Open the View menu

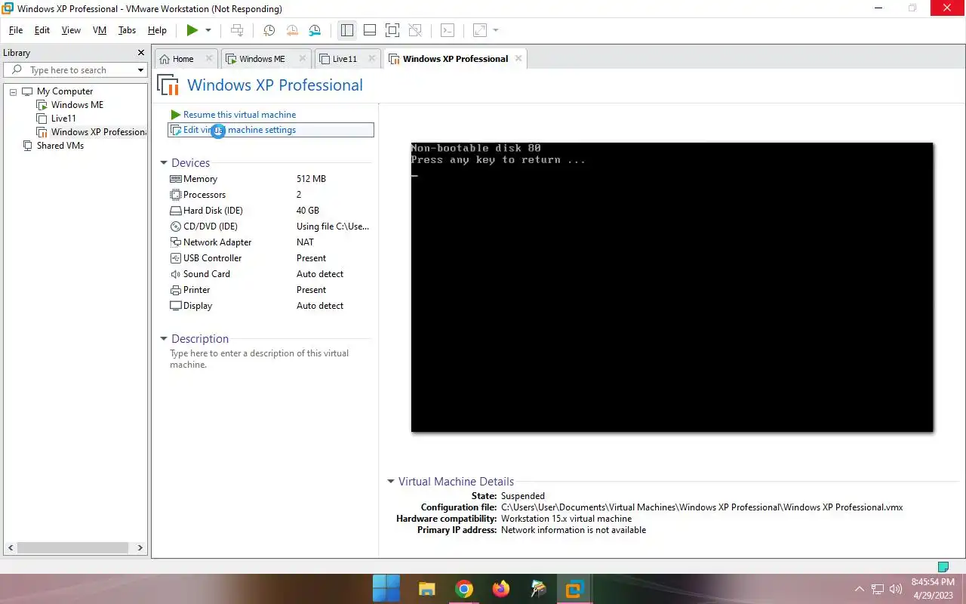click(x=71, y=30)
